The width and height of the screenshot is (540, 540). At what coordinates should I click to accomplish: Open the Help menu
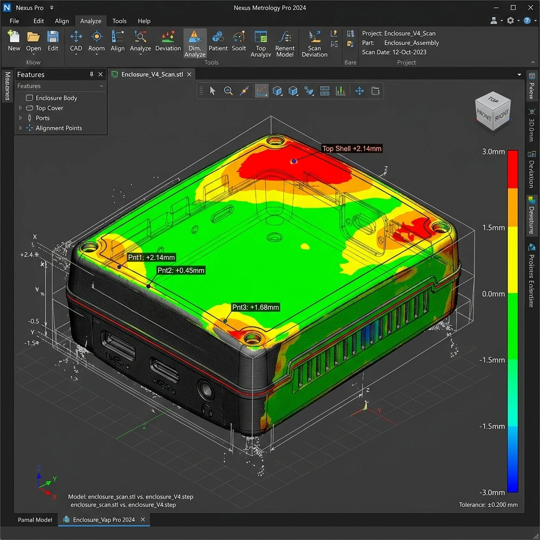point(144,21)
